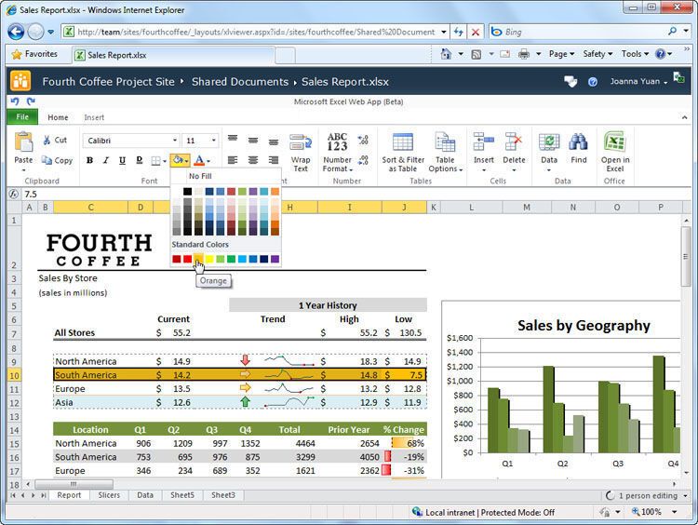Open the File tab
Image resolution: width=698 pixels, height=525 pixels.
click(x=22, y=117)
